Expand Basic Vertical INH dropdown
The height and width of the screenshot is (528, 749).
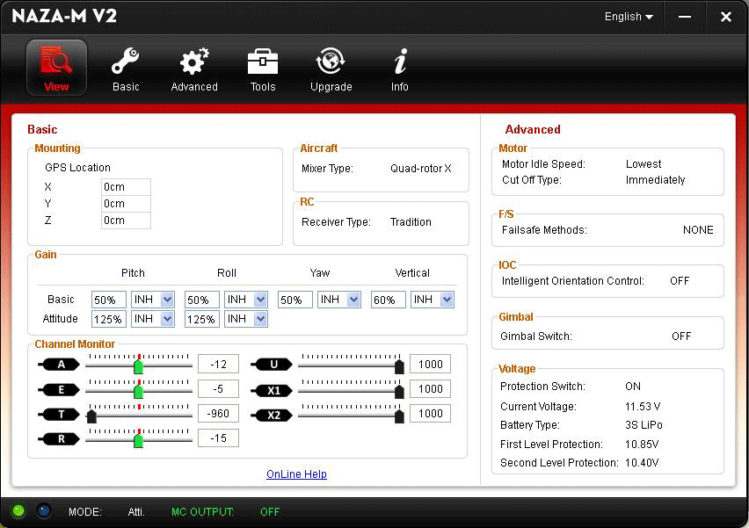coord(447,300)
